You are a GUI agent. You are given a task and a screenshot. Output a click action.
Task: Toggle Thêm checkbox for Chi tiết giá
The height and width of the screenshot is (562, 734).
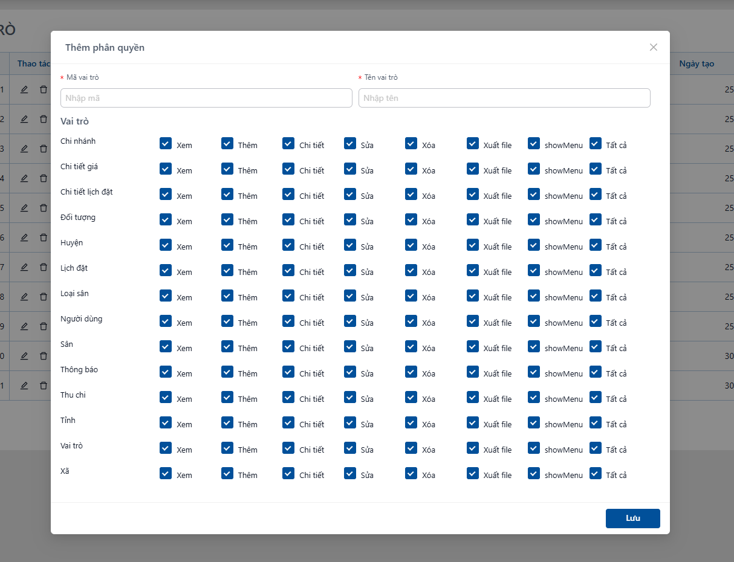(x=227, y=169)
